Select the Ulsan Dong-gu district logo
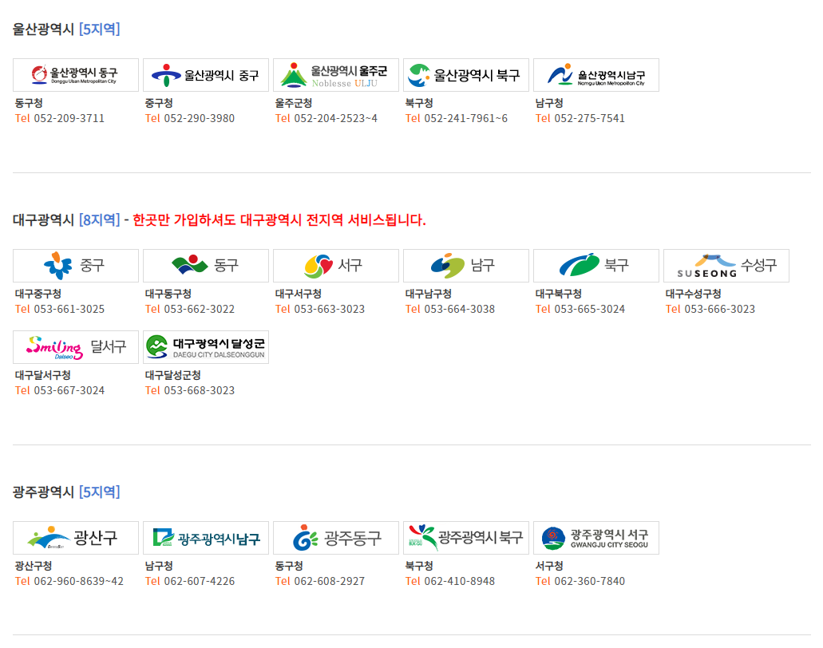This screenshot has width=823, height=648. pos(75,74)
